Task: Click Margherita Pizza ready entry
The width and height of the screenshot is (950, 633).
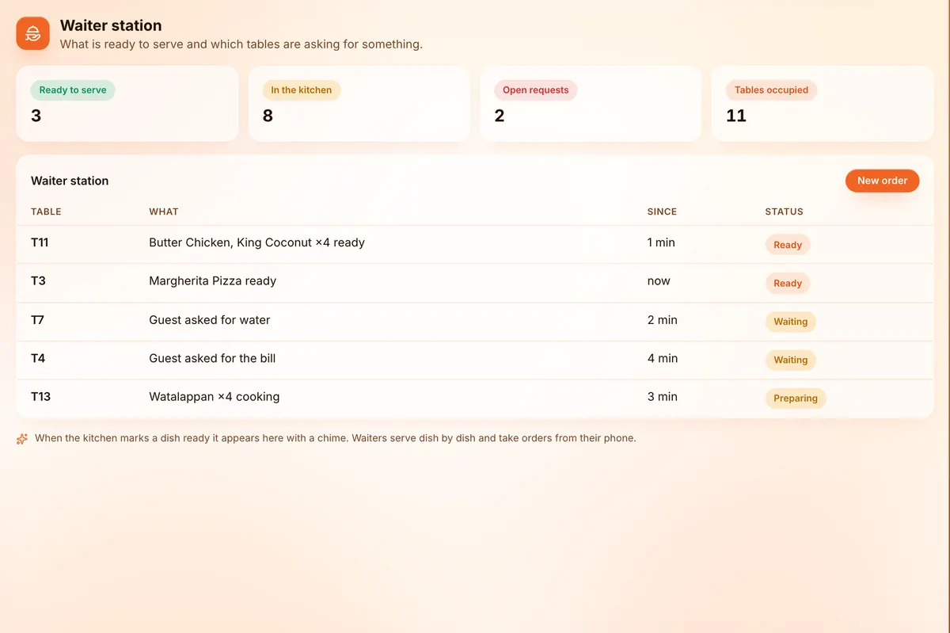Action: [x=212, y=280]
